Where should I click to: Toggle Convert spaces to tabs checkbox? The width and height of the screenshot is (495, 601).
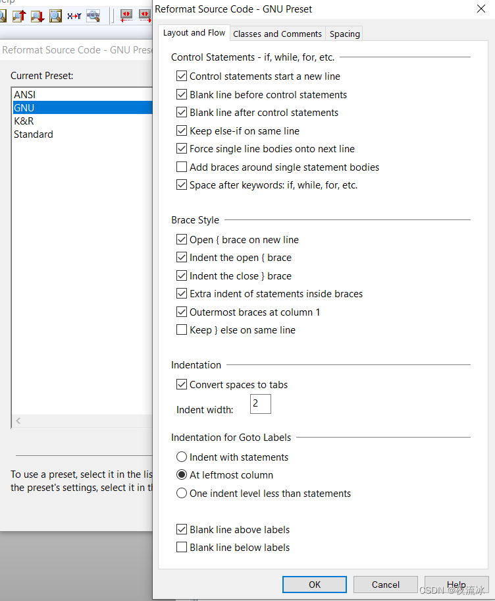(182, 385)
